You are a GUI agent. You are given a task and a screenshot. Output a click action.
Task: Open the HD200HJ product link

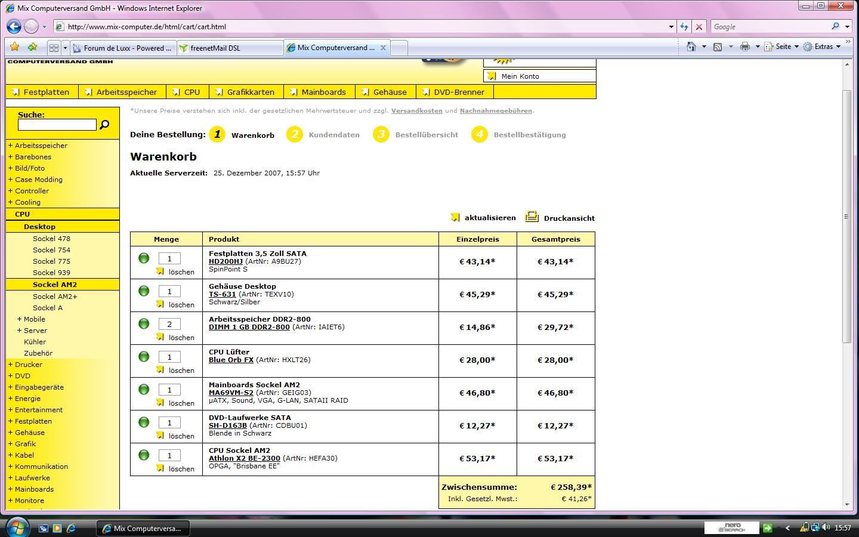(x=225, y=261)
